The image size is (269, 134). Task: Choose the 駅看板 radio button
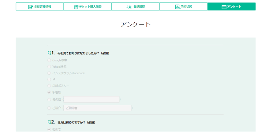(x=49, y=92)
